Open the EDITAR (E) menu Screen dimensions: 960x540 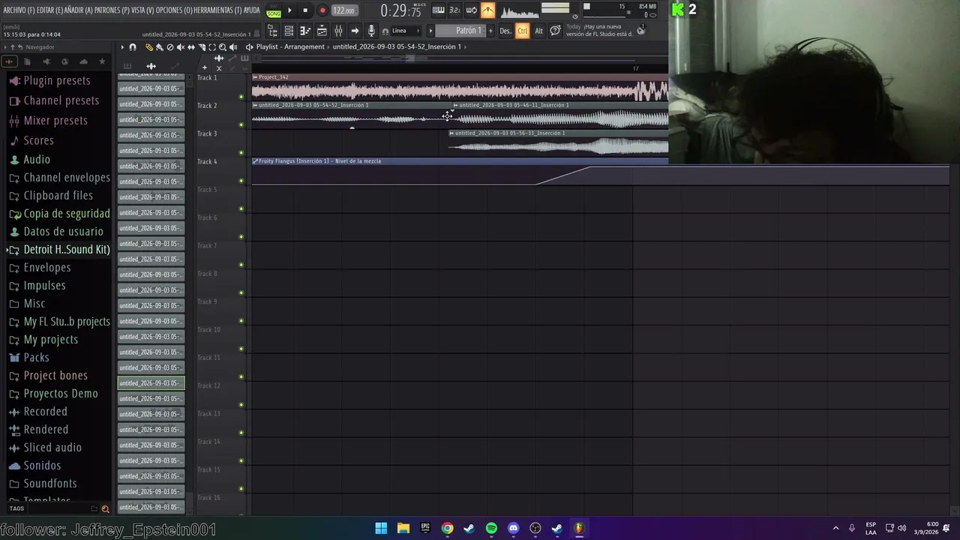tap(51, 10)
